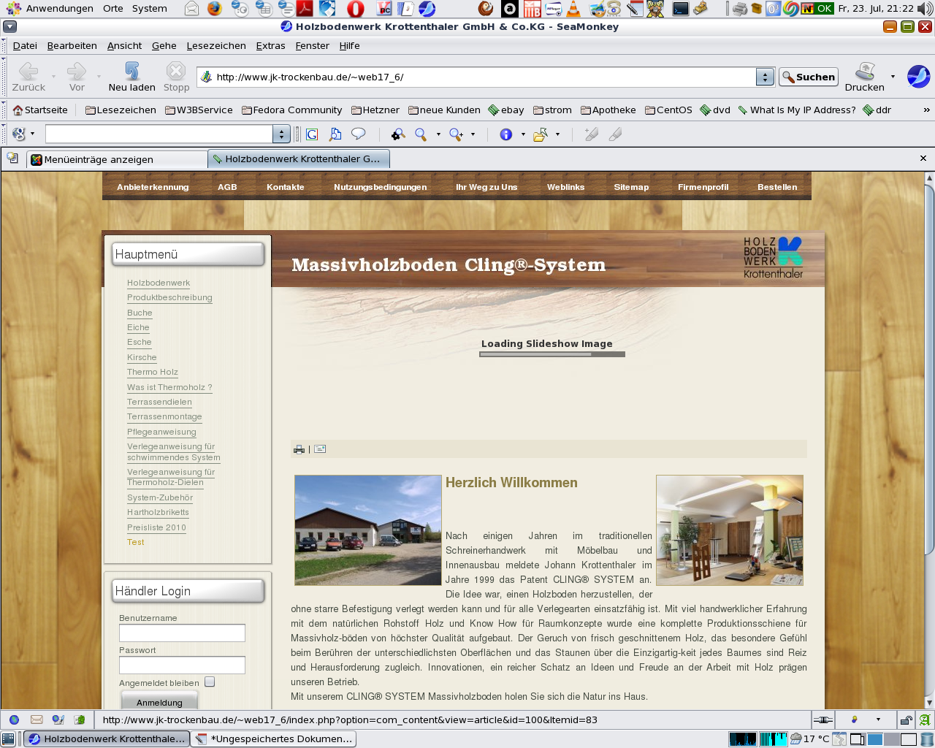This screenshot has height=748, width=935.
Task: Open info icon dropdown arrow
Action: tap(523, 134)
